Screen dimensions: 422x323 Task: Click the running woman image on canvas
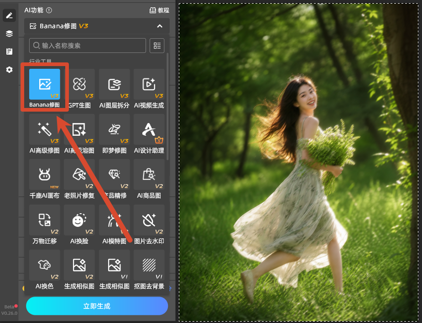298,162
